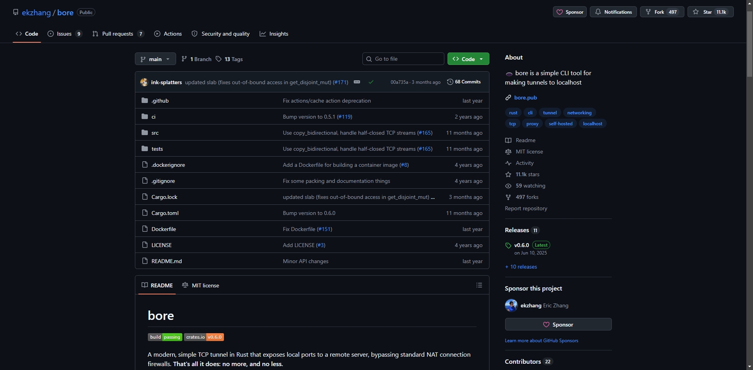753x370 pixels.
Task: Click the link icon next to bore.pub
Action: click(508, 97)
